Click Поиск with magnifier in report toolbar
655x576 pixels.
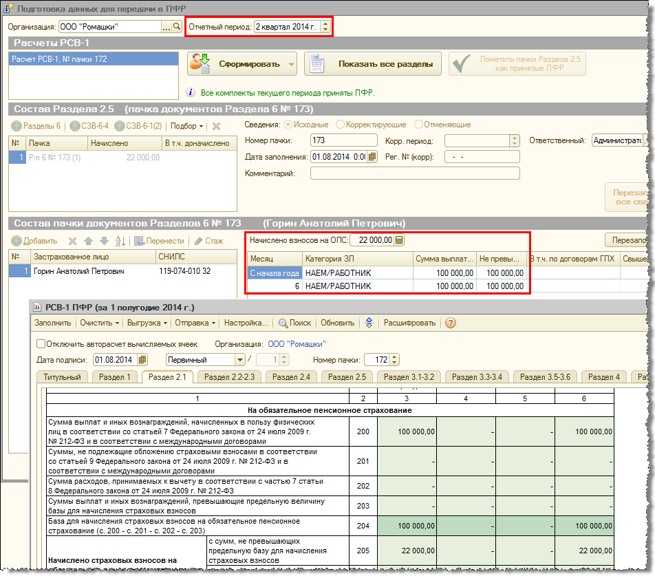click(294, 323)
